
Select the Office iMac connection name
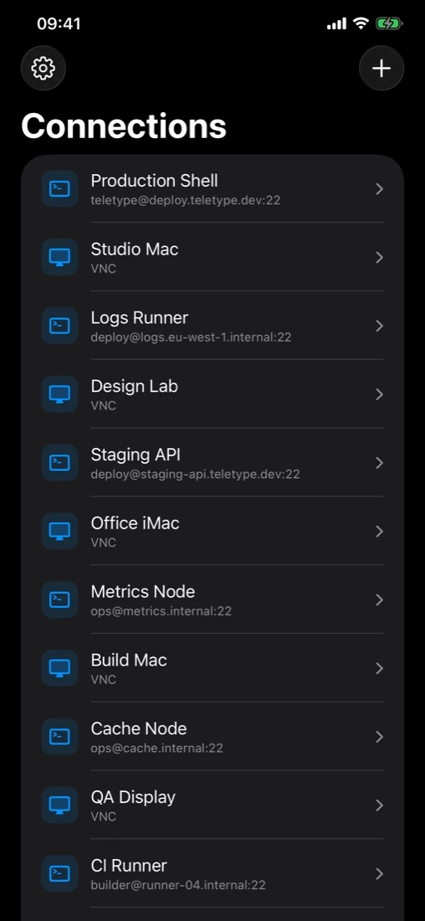pyautogui.click(x=135, y=522)
